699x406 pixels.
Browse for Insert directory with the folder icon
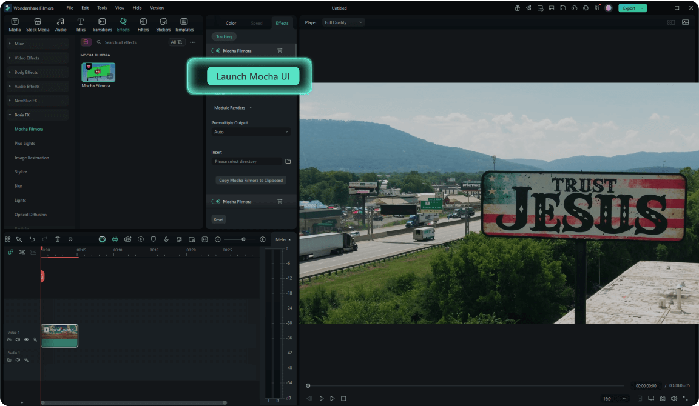(x=288, y=162)
